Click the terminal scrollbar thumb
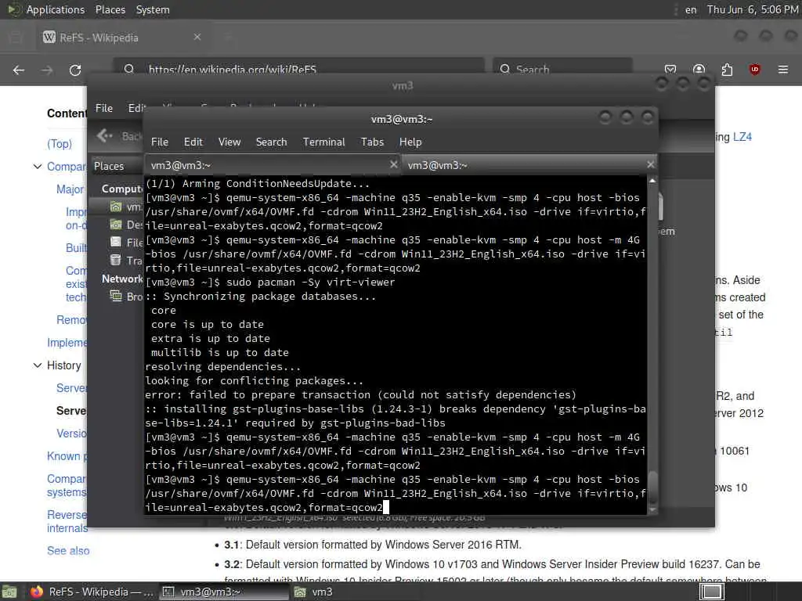 tap(652, 487)
